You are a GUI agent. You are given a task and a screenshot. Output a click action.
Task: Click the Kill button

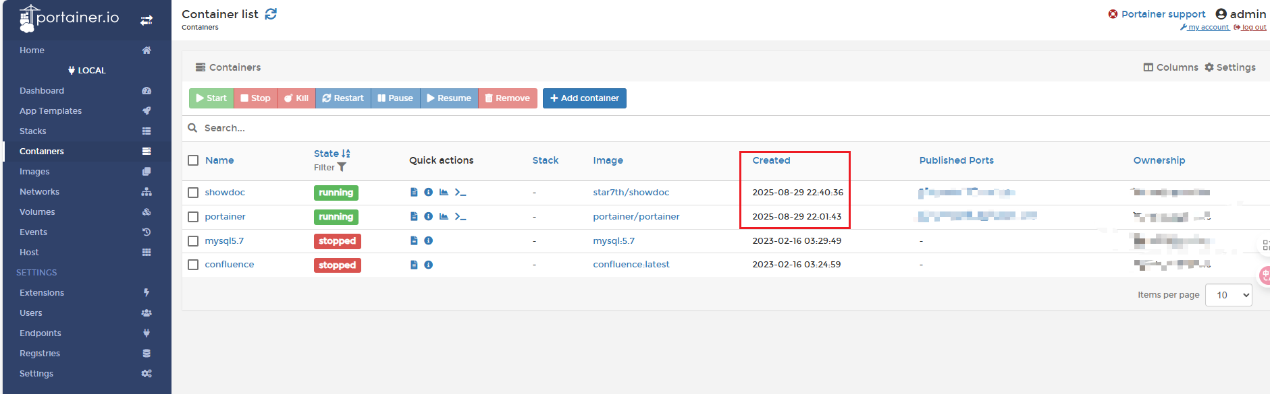[x=296, y=98]
